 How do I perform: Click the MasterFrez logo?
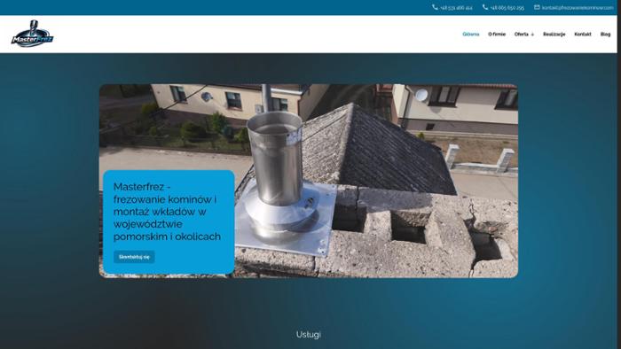click(32, 34)
